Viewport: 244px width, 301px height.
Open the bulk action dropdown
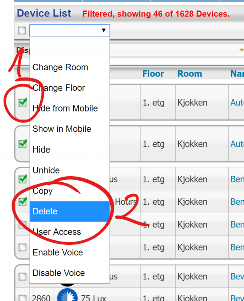(69, 31)
